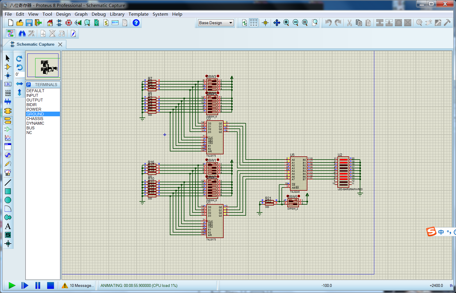
Task: Stop the running simulation
Action: pyautogui.click(x=51, y=285)
